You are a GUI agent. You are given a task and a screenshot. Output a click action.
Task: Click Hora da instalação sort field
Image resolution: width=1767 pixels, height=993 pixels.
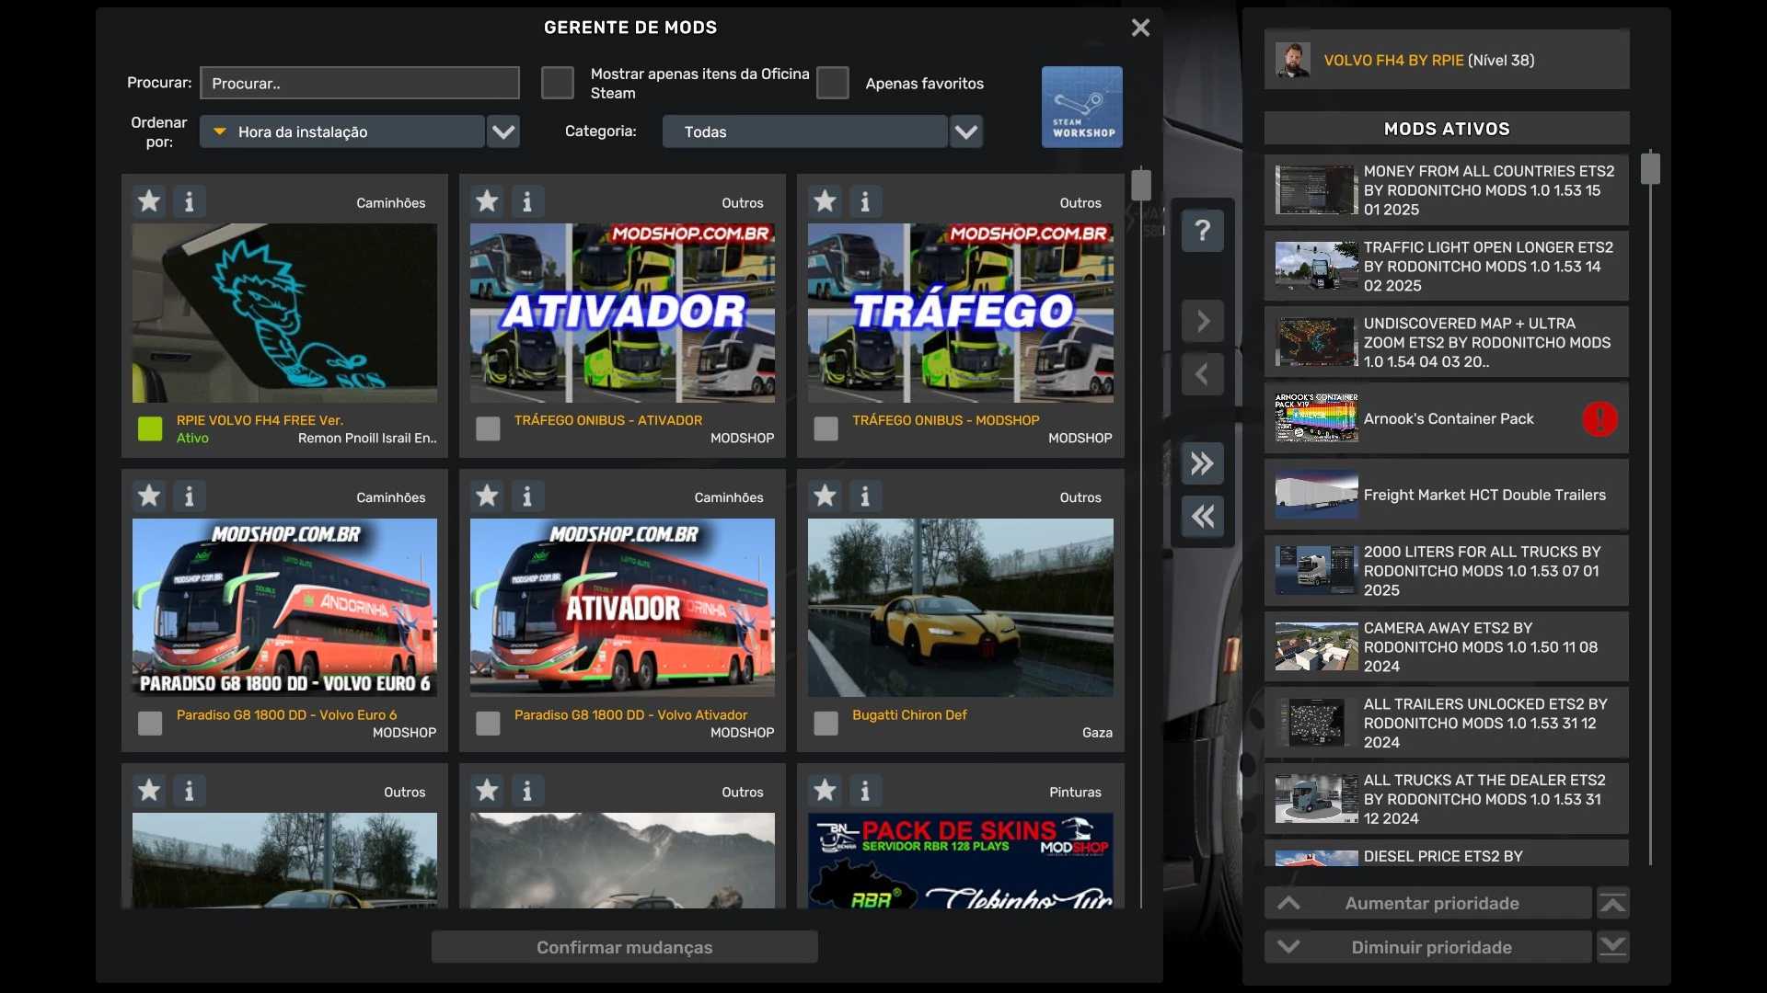(342, 131)
